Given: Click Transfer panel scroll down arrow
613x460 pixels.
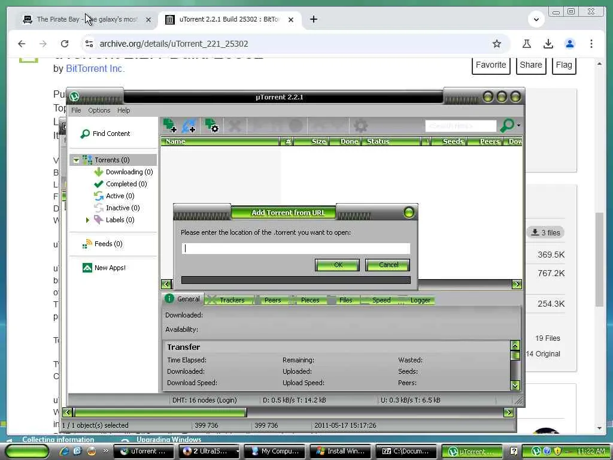Looking at the screenshot, I should (x=515, y=386).
